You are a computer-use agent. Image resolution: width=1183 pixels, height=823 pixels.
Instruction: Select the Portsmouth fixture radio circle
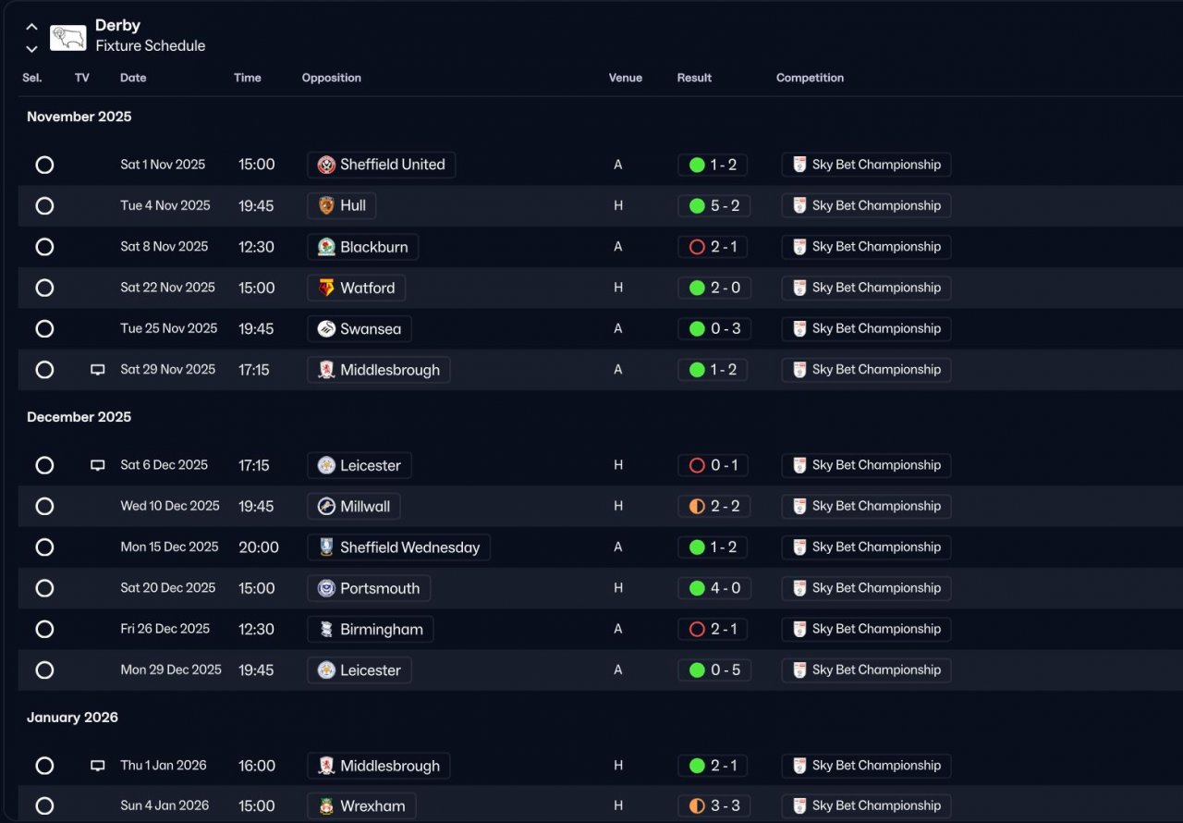(x=44, y=588)
